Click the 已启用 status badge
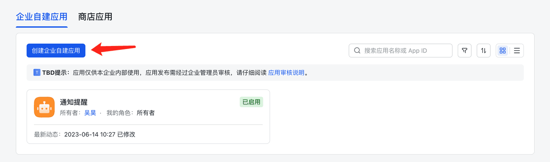The height and width of the screenshot is (162, 550). [251, 102]
